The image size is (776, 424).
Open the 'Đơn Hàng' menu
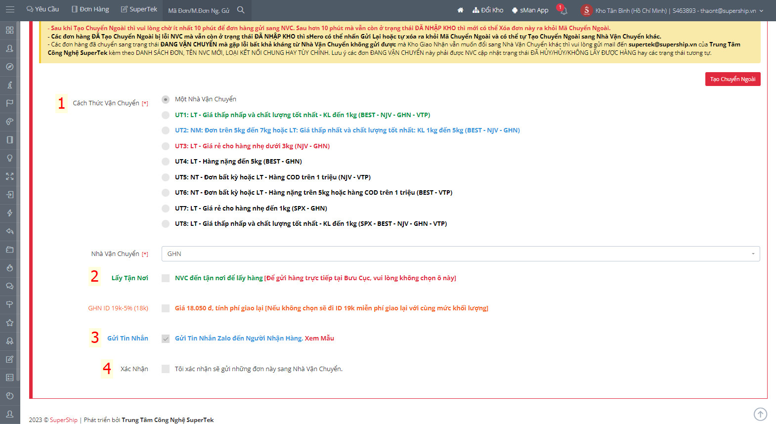point(90,9)
